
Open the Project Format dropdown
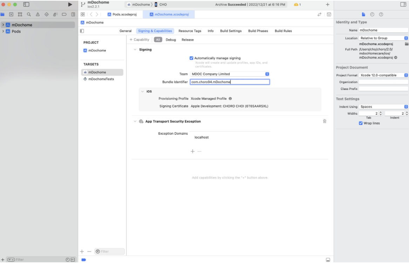coord(383,75)
